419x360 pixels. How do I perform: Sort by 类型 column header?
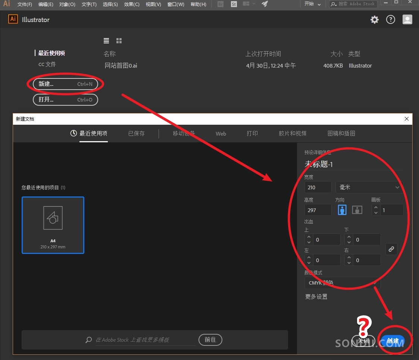(x=354, y=54)
